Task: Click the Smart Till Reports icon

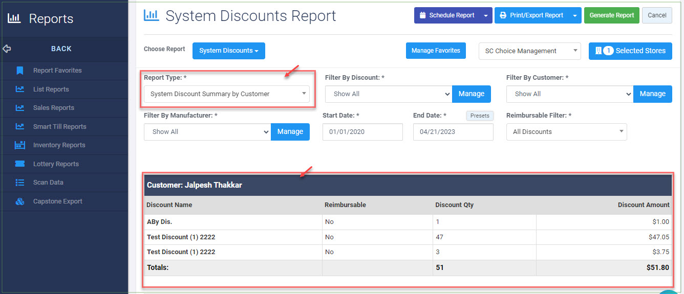Action: (20, 126)
